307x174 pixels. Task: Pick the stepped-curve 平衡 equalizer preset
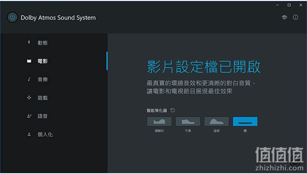188,121
